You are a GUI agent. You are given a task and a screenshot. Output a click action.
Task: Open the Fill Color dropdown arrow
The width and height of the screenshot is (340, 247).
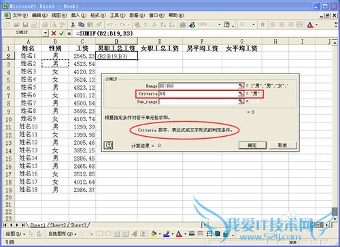160,234
